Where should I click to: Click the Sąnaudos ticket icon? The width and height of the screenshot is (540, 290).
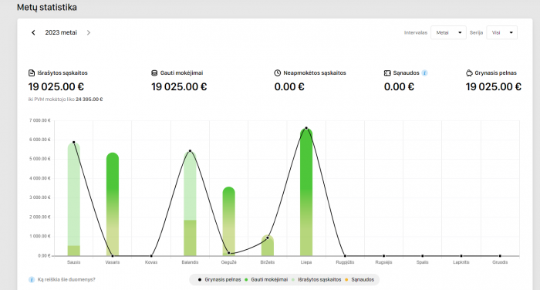387,73
